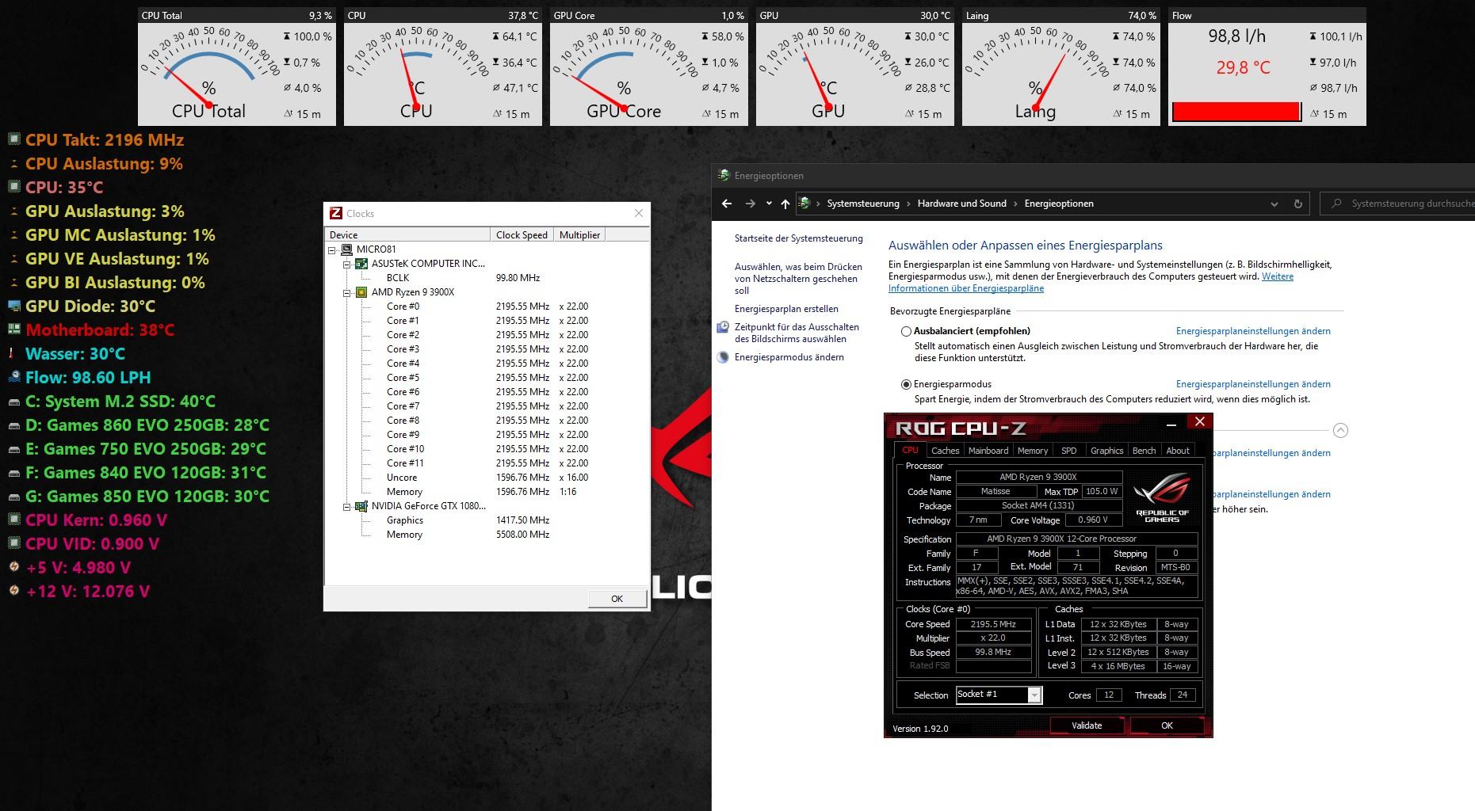The width and height of the screenshot is (1475, 811).
Task: Click the Multiplier column header
Action: tap(579, 234)
